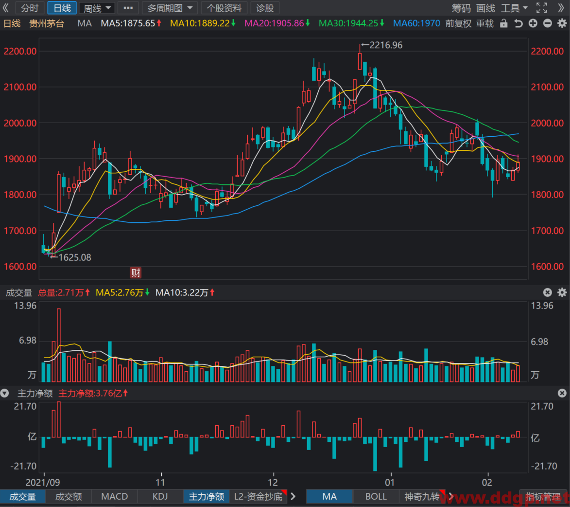Image resolution: width=570 pixels, height=507 pixels.
Task: Select the BOLL overlay tab
Action: point(376,496)
